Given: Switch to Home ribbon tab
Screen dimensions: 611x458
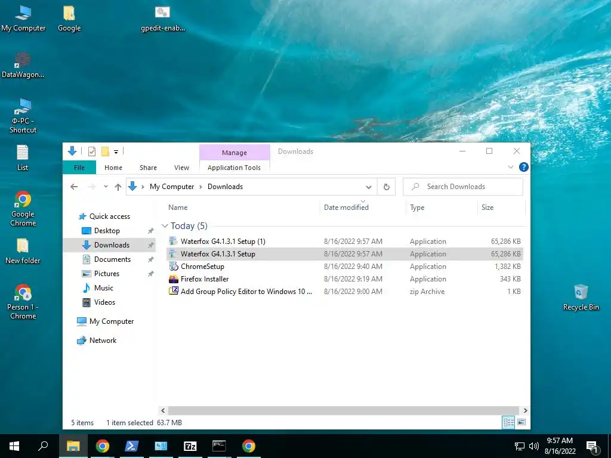Looking at the screenshot, I should [x=113, y=168].
